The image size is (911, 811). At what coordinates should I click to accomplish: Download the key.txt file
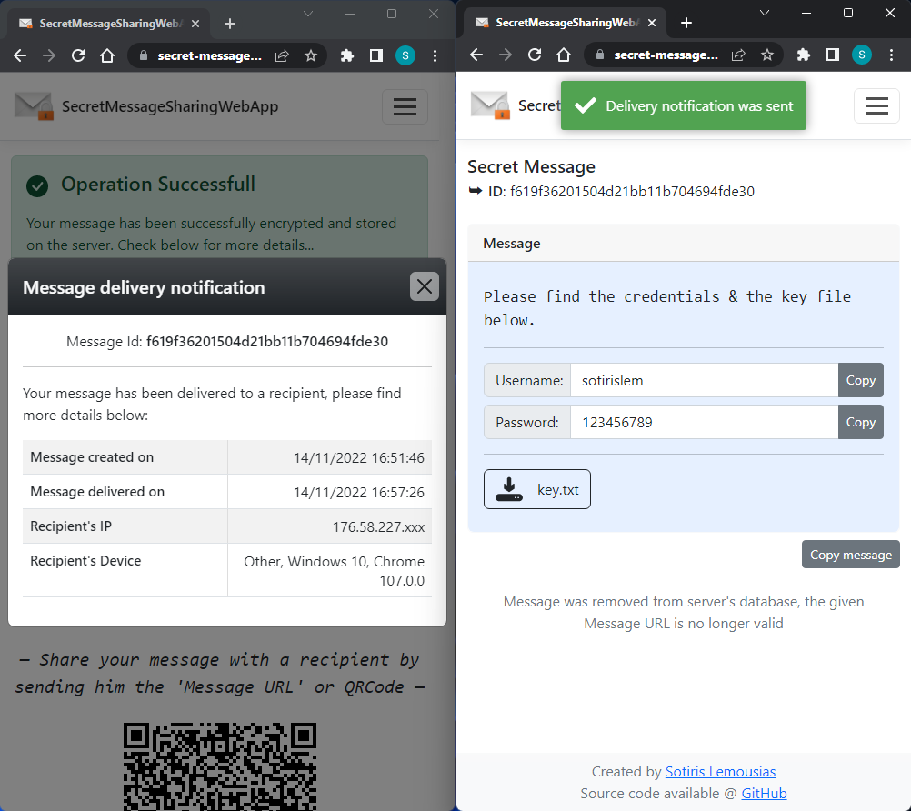coord(536,489)
